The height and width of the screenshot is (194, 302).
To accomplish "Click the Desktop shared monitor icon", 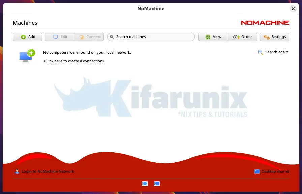I will [257, 171].
